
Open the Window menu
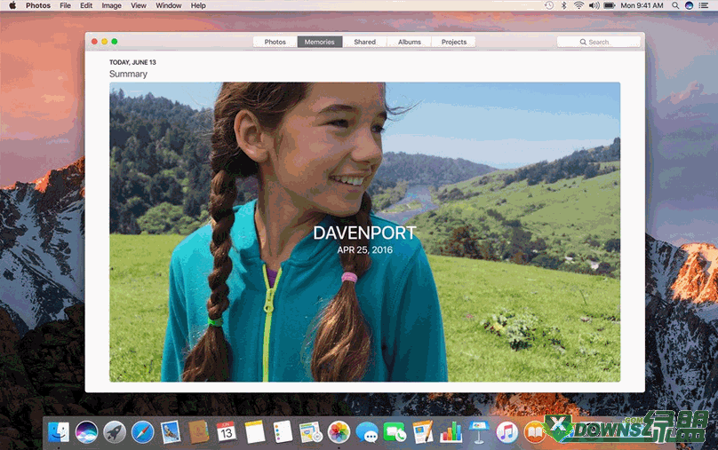(x=169, y=5)
